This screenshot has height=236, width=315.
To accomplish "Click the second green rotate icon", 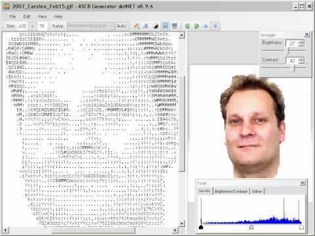I will point(196,26).
